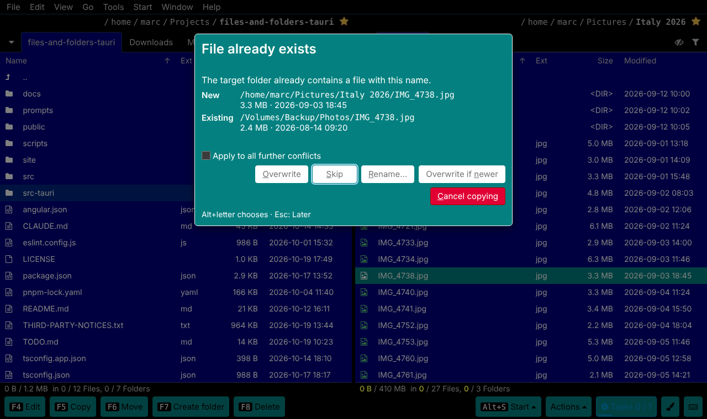Click the image icon of IMG_4752.jpg
This screenshot has height=419, width=707.
tap(364, 325)
